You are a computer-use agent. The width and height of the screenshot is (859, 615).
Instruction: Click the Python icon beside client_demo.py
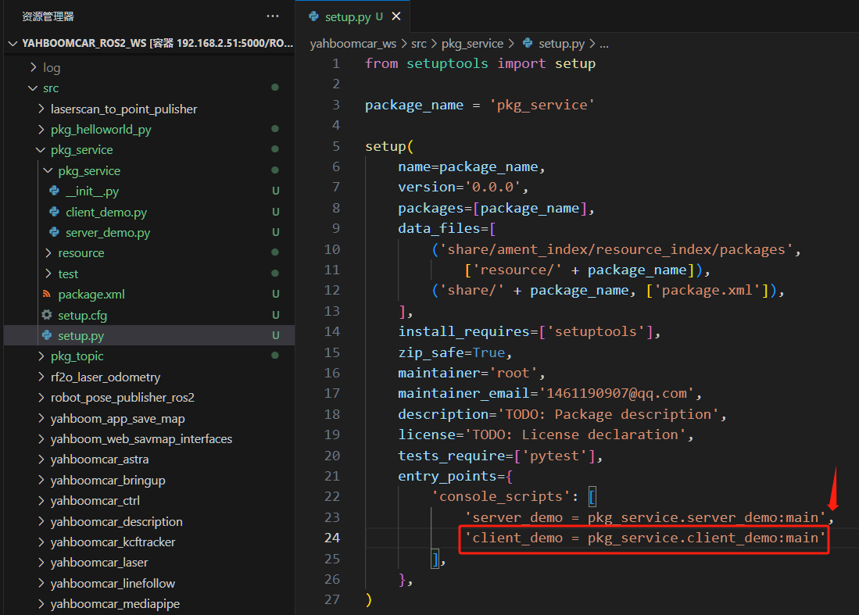click(x=54, y=212)
